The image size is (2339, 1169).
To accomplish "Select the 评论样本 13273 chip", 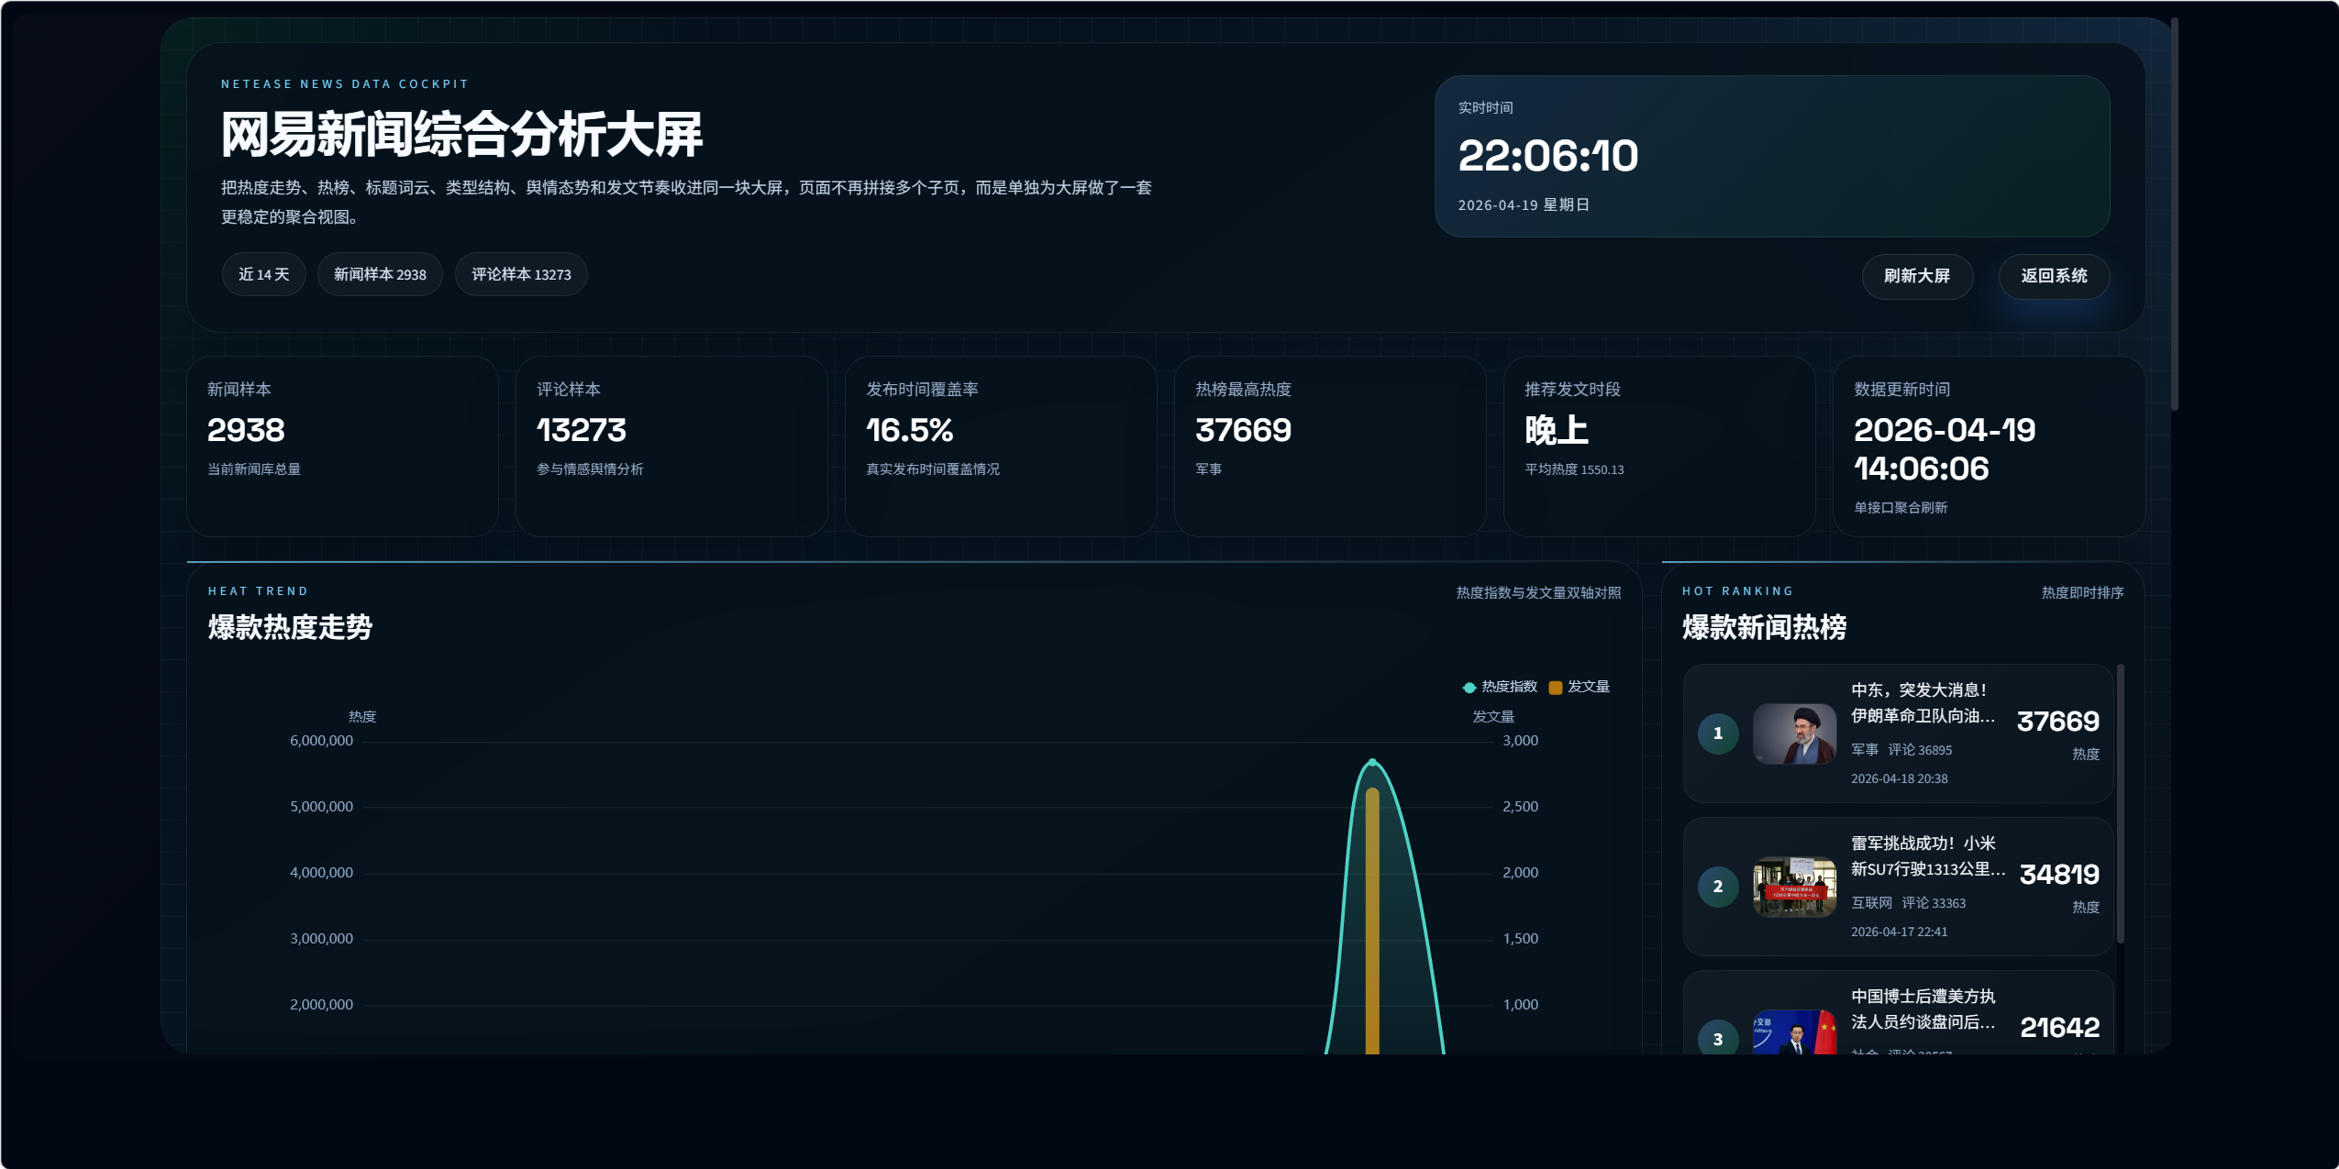I will (x=521, y=274).
